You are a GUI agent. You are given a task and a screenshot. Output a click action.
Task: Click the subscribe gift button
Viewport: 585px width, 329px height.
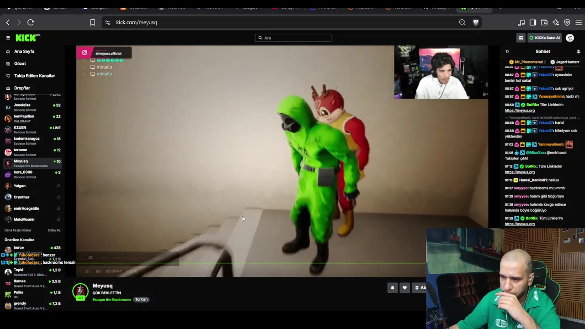419,288
